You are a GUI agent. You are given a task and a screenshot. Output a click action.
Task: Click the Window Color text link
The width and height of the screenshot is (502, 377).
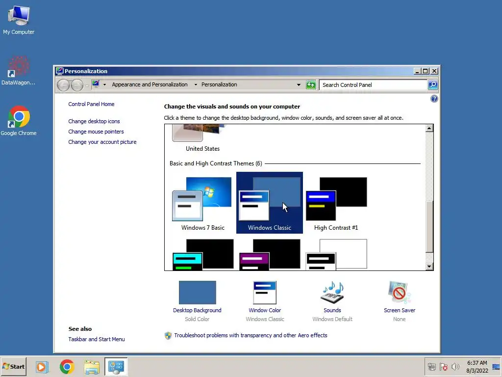tap(265, 310)
